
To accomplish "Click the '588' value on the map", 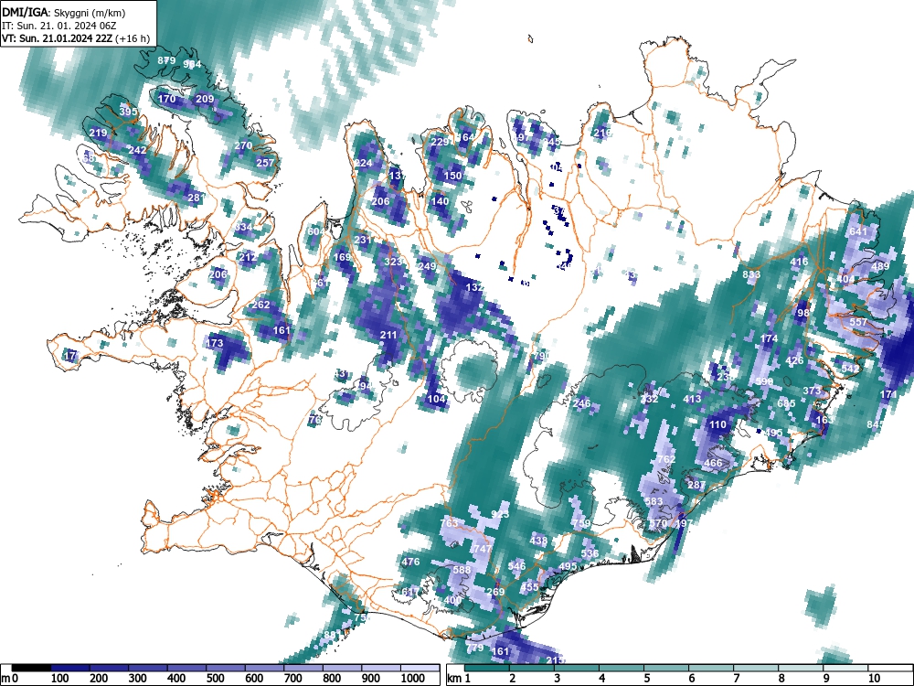I will [x=462, y=569].
